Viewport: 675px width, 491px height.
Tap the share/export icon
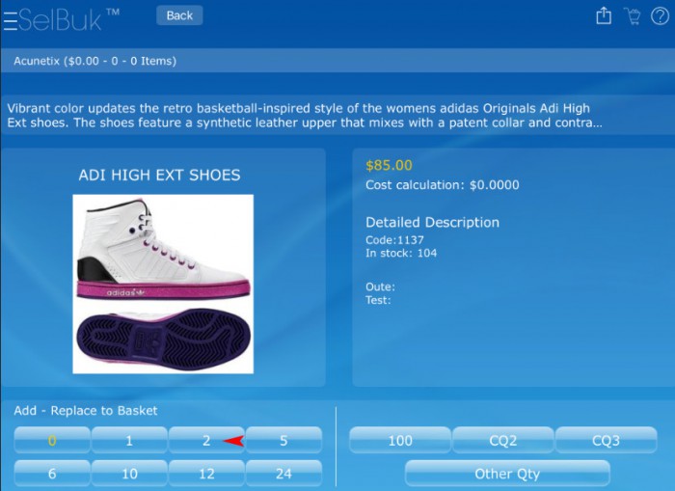604,16
